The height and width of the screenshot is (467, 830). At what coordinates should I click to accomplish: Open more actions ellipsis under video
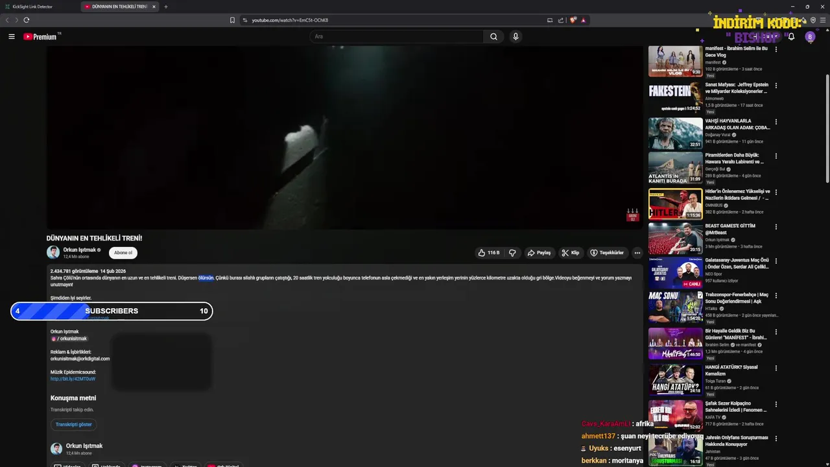click(x=637, y=253)
